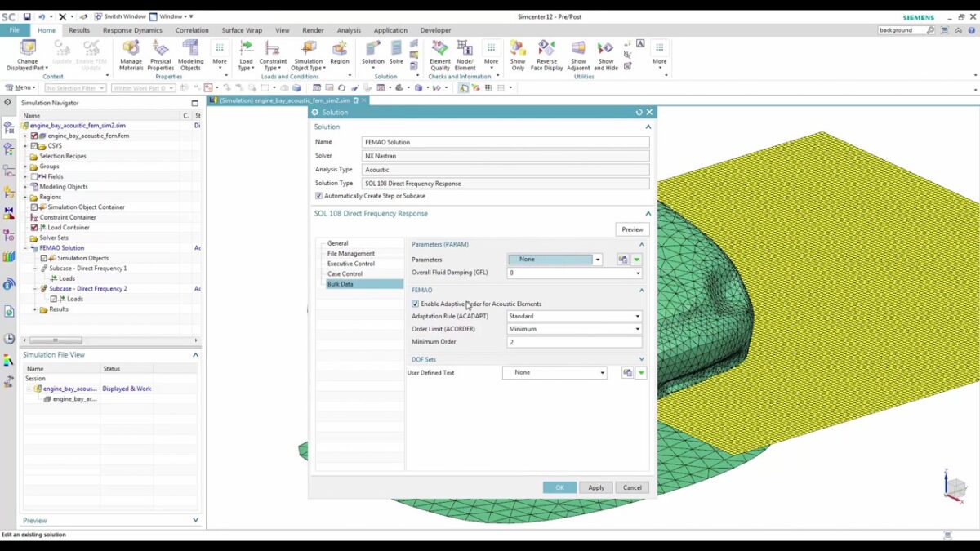Screen dimensions: 980x551
Task: Open Manage Materials tool
Action: tap(131, 56)
